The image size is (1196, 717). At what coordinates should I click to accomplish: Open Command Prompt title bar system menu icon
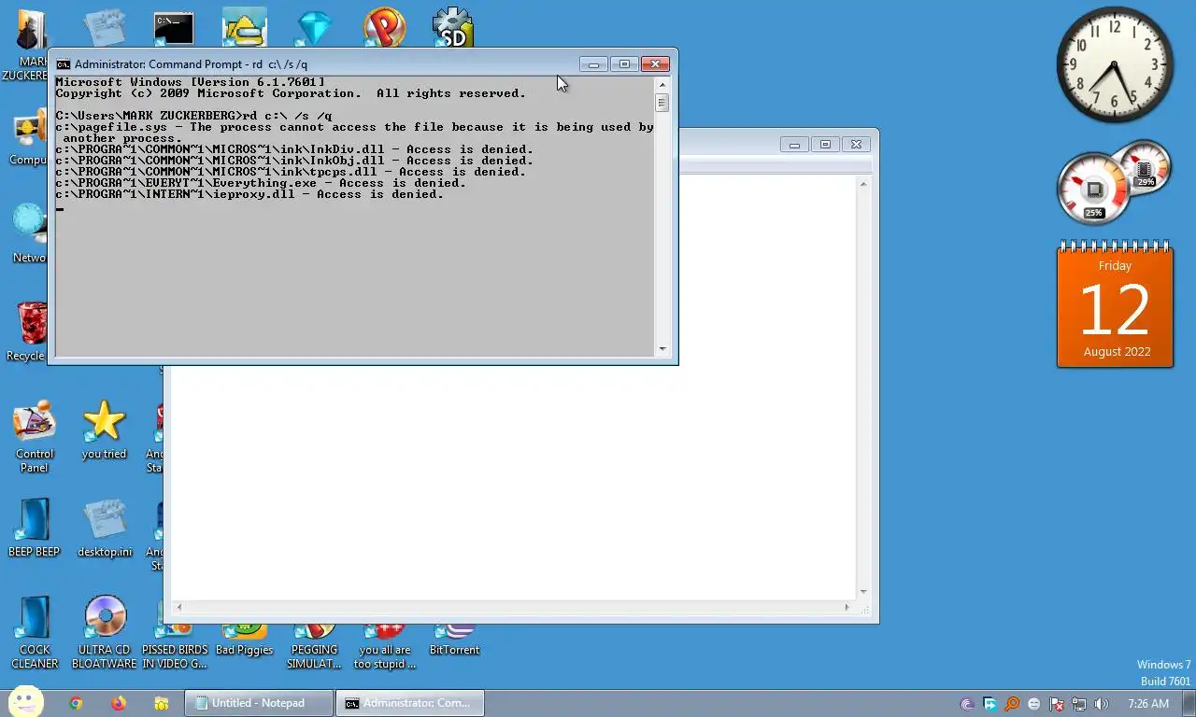pos(63,64)
